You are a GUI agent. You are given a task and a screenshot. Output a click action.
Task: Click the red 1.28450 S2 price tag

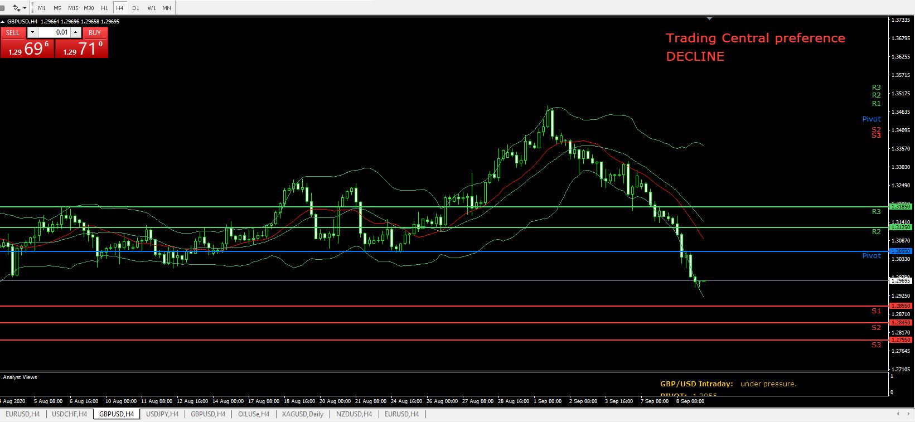pyautogui.click(x=901, y=323)
